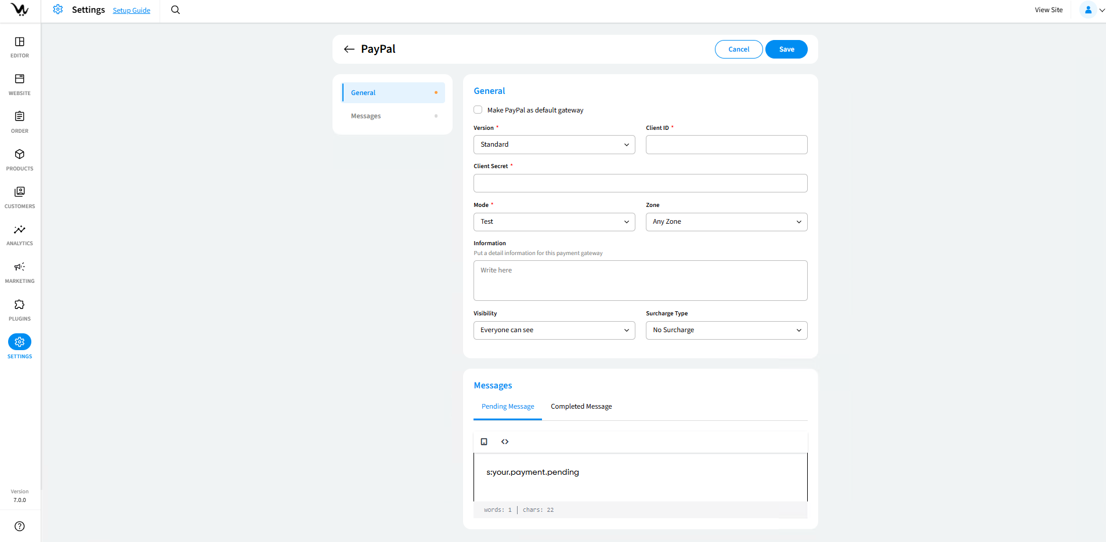Open the Marketing section
Image resolution: width=1106 pixels, height=542 pixels.
(x=19, y=272)
